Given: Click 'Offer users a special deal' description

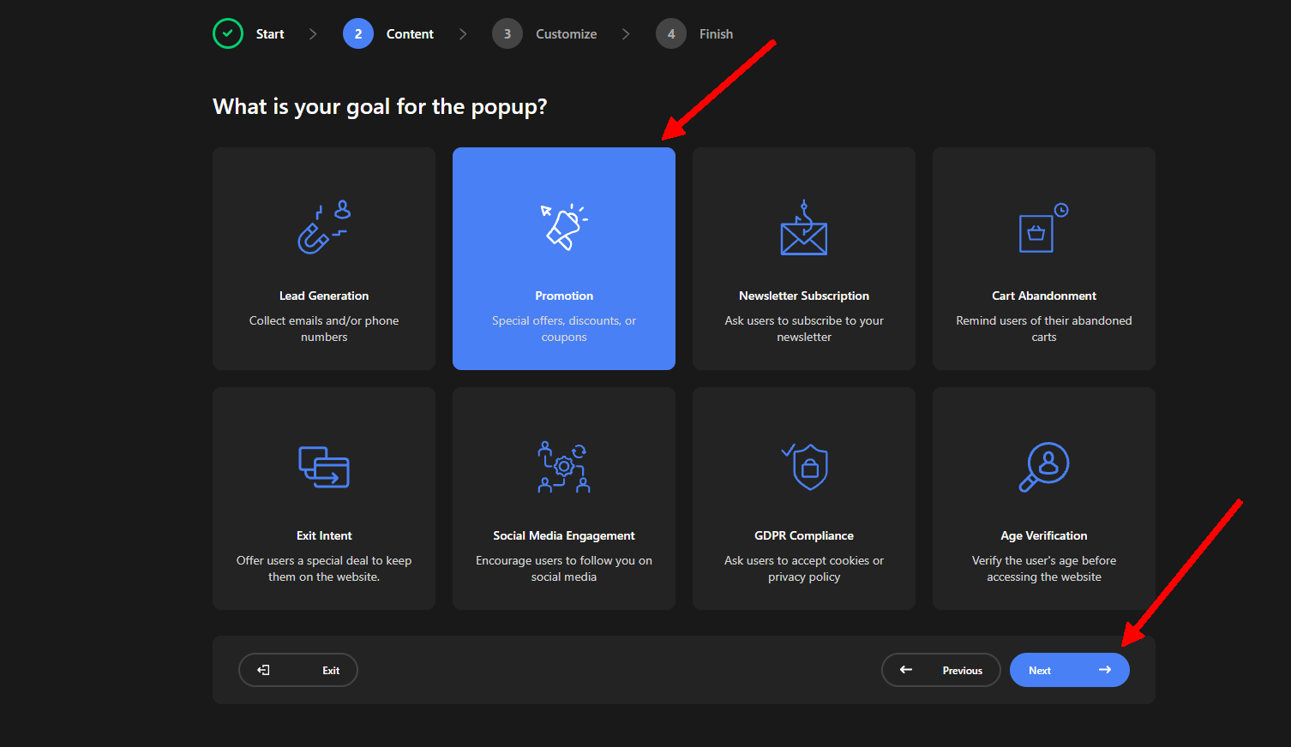Looking at the screenshot, I should [324, 569].
